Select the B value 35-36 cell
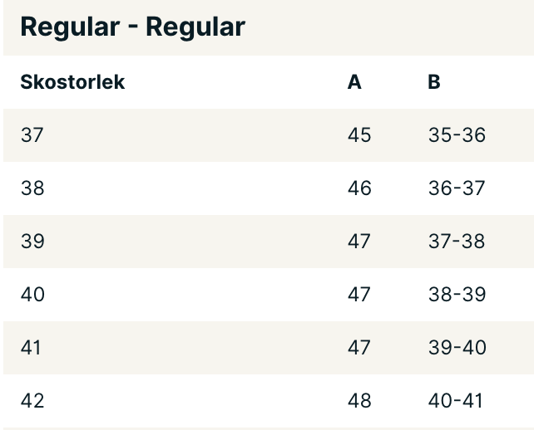 point(457,135)
